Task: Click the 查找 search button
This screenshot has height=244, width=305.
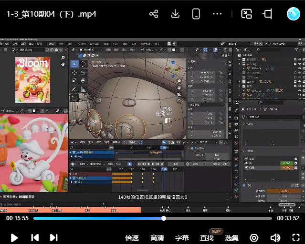Action: click(207, 237)
